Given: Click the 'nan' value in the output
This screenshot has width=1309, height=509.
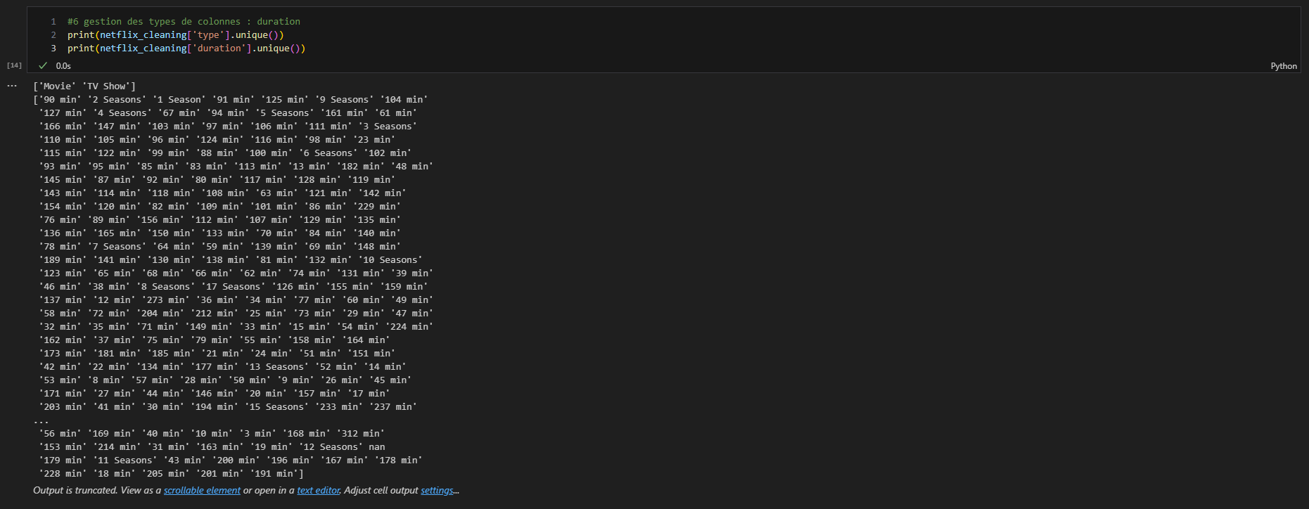Looking at the screenshot, I should pyautogui.click(x=377, y=447).
